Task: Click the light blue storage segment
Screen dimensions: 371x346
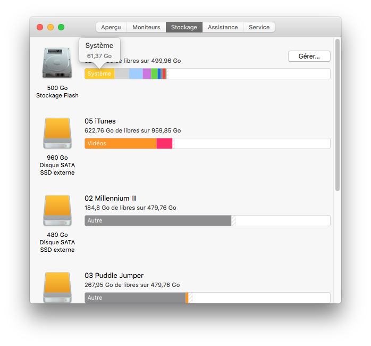Action: 136,73
